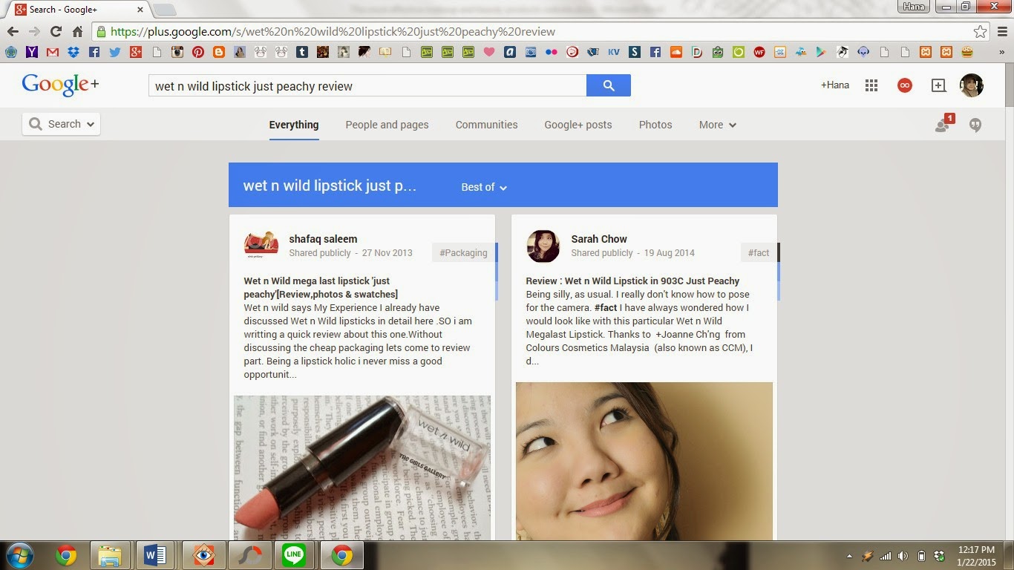This screenshot has height=570, width=1014.
Task: Open Sarah Chow's portrait photo
Action: [644, 461]
